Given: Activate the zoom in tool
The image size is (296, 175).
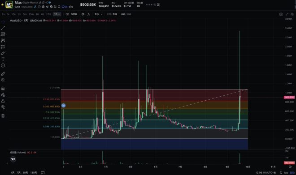Looking at the screenshot, I should [3, 80].
